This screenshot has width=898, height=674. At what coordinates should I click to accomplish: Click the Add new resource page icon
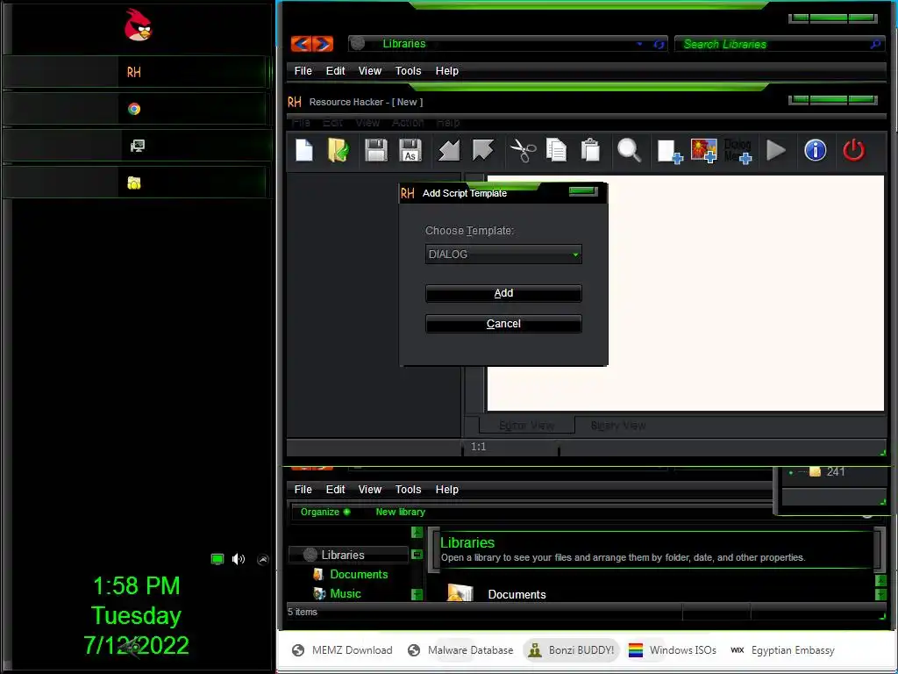coord(669,152)
